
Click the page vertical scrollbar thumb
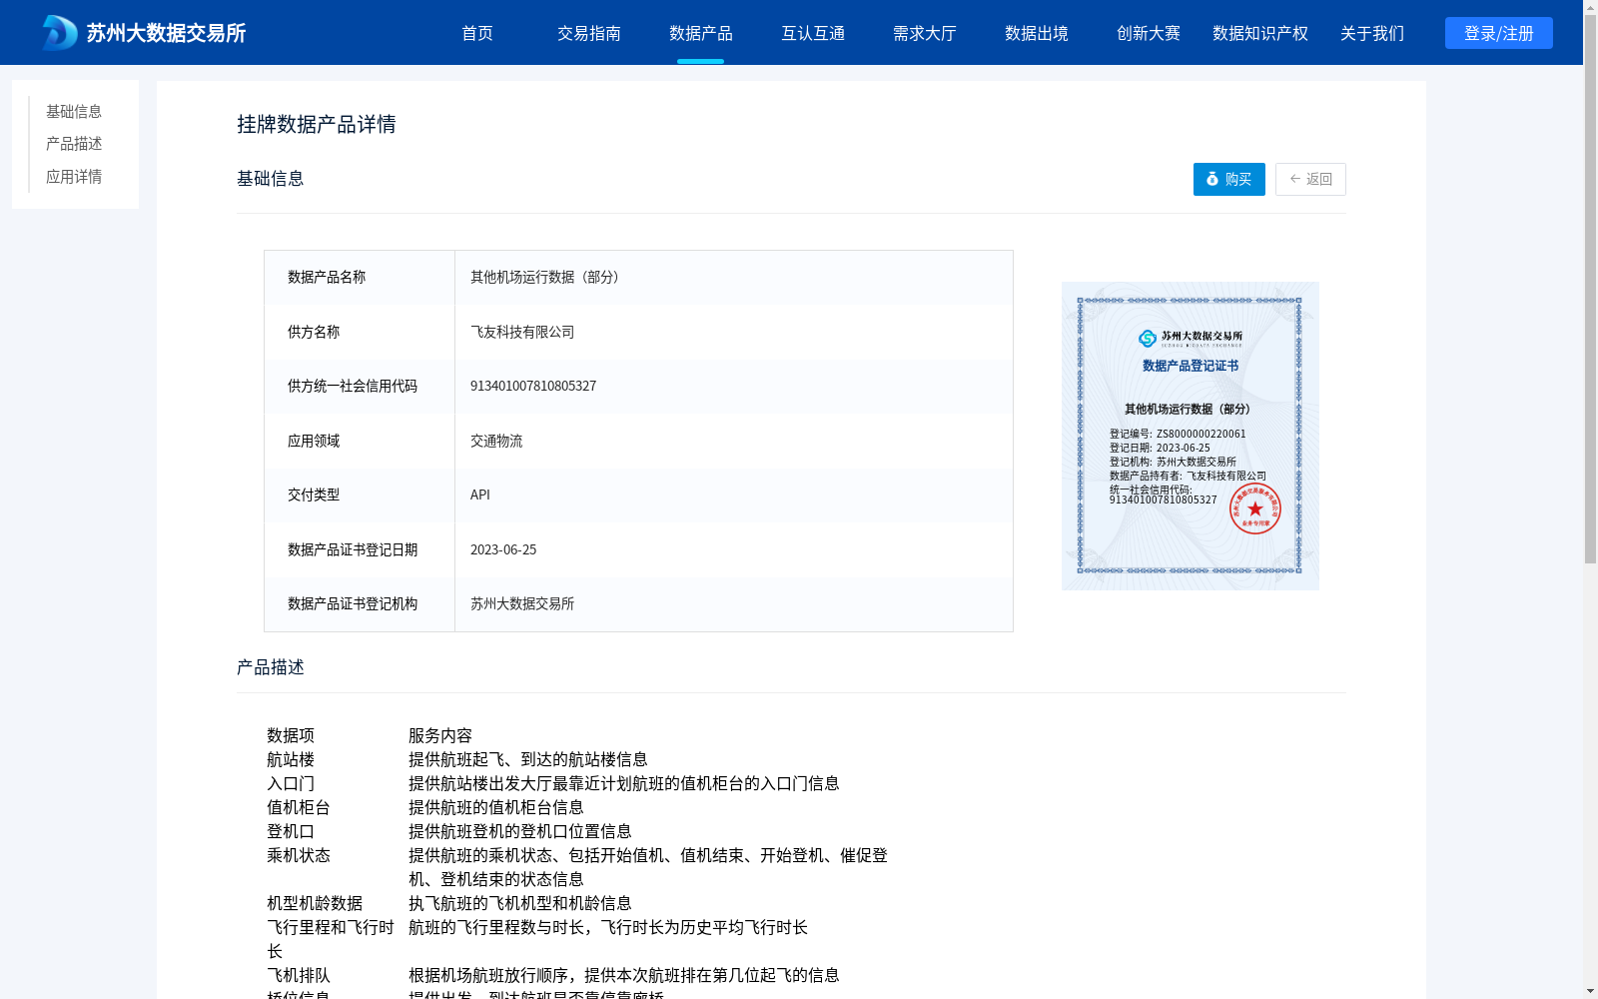[x=1590, y=290]
